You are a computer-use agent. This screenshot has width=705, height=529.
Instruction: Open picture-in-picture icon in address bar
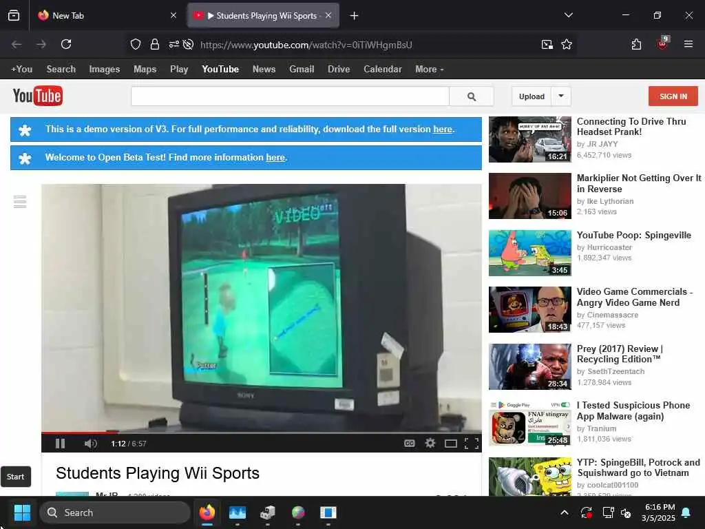(x=547, y=44)
